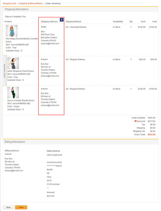Click Hermitage Ruched Bodice Cocktail Dress name
The image size is (161, 211).
22,40
